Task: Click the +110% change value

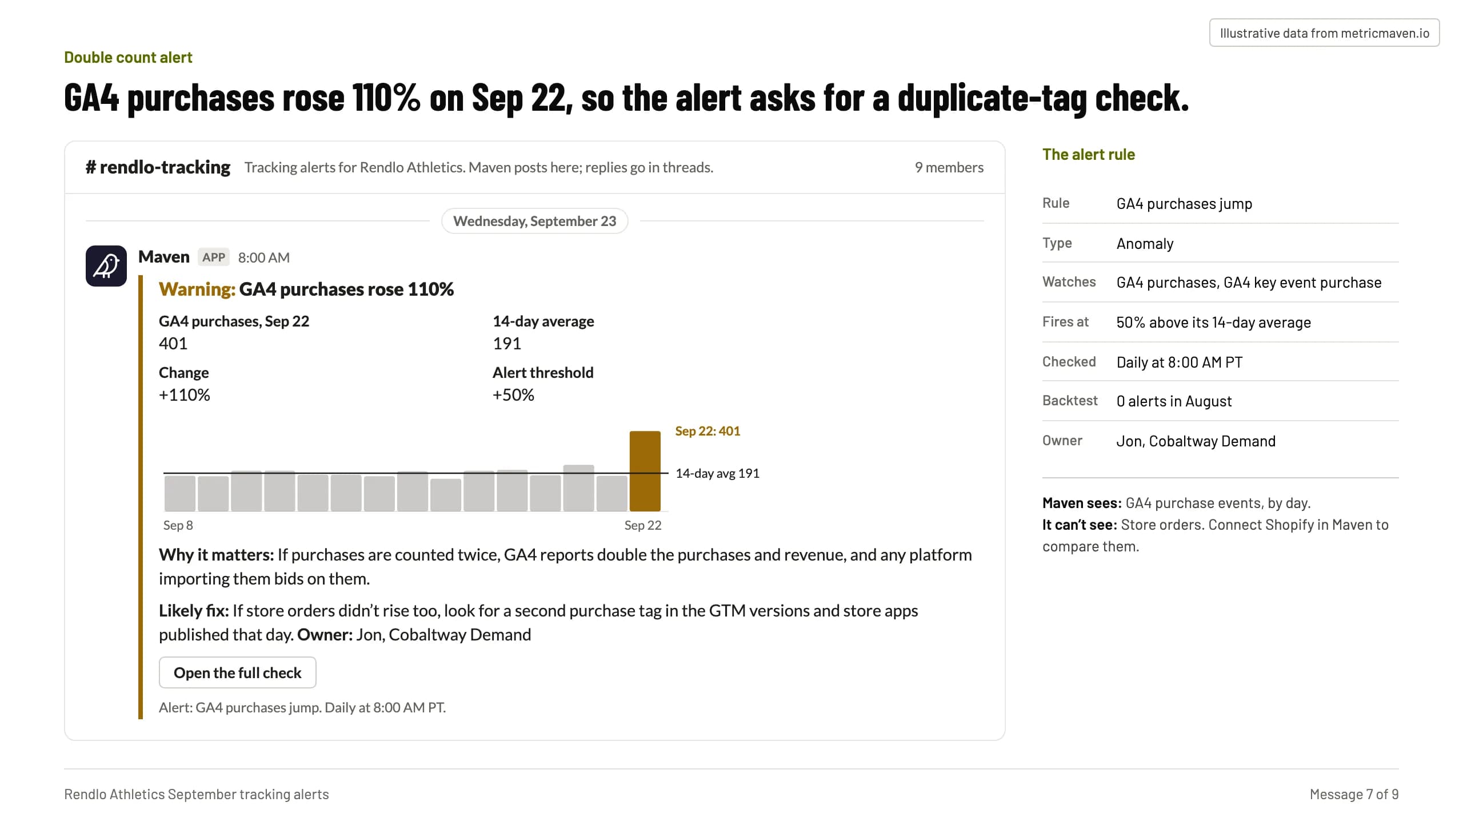Action: pos(185,395)
